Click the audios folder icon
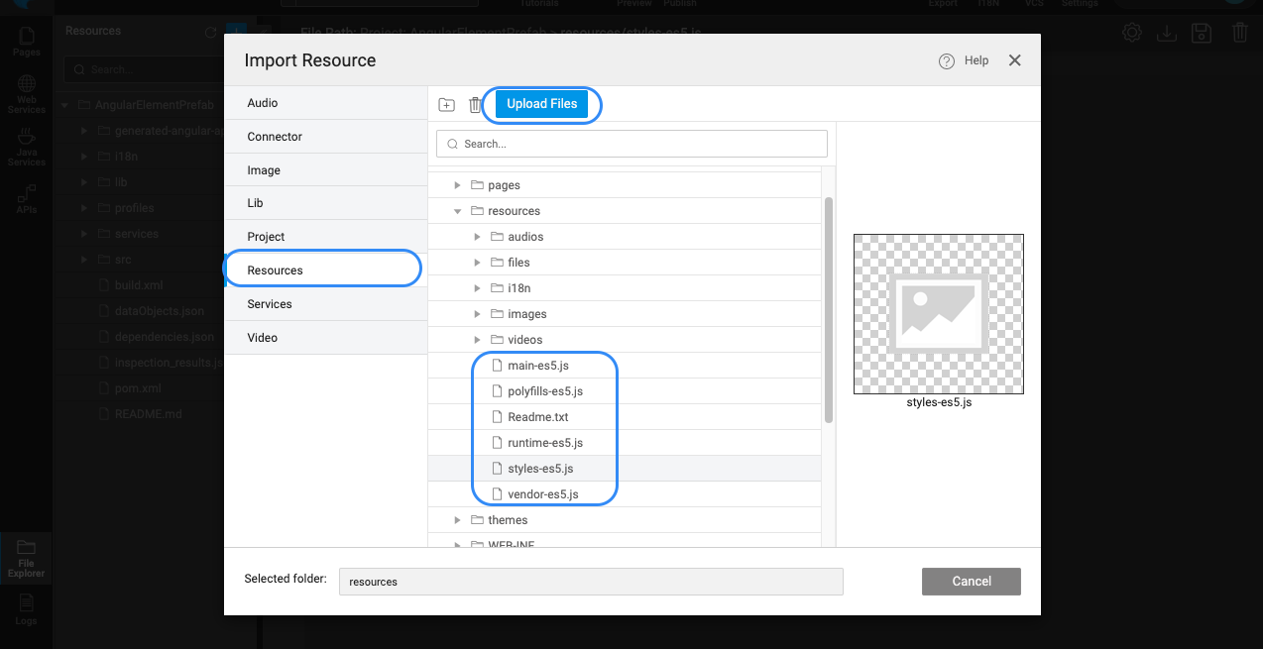Viewport: 1263px width, 649px height. click(497, 237)
